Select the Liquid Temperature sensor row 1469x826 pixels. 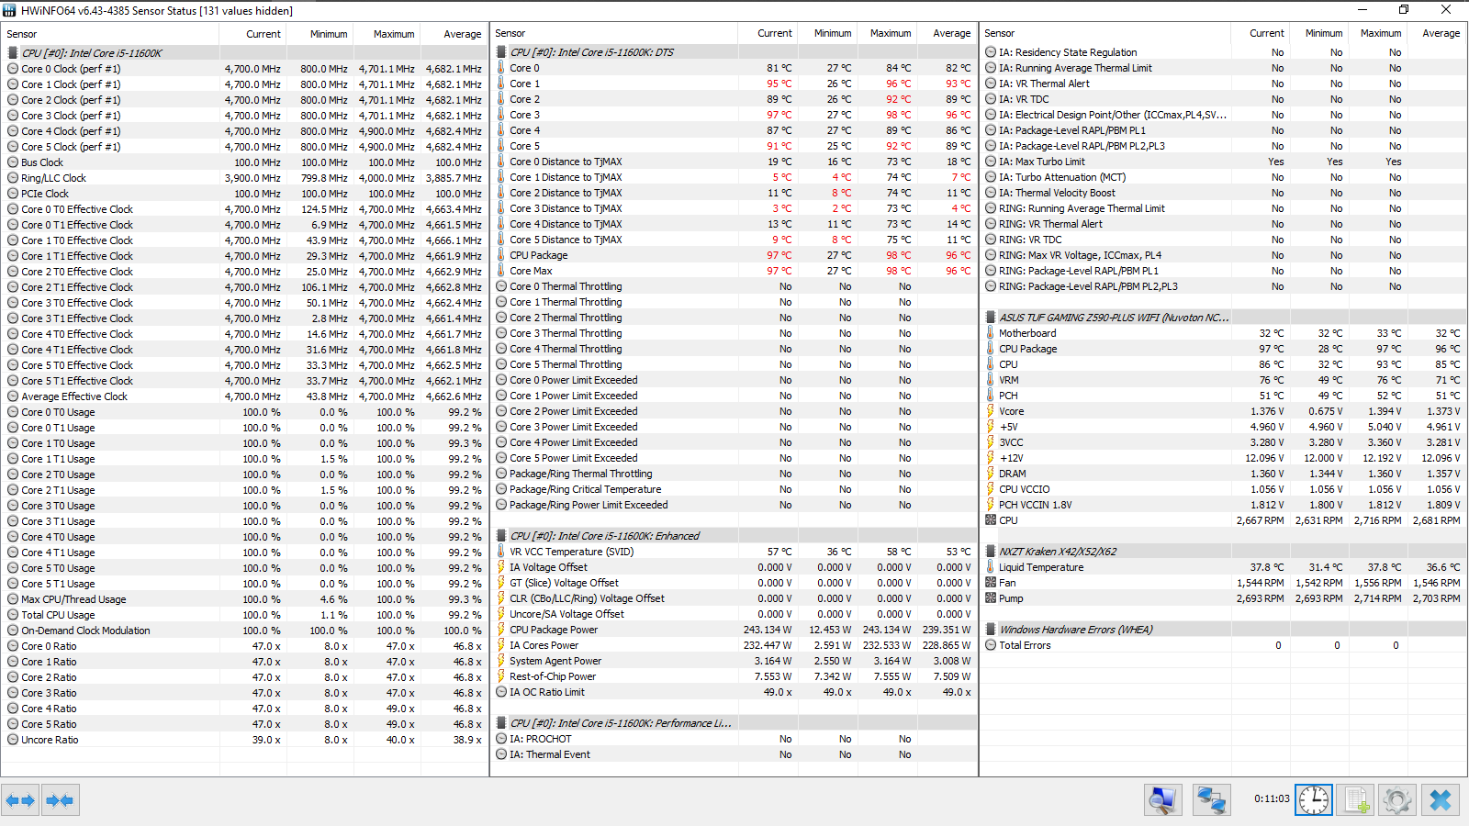click(x=1223, y=567)
